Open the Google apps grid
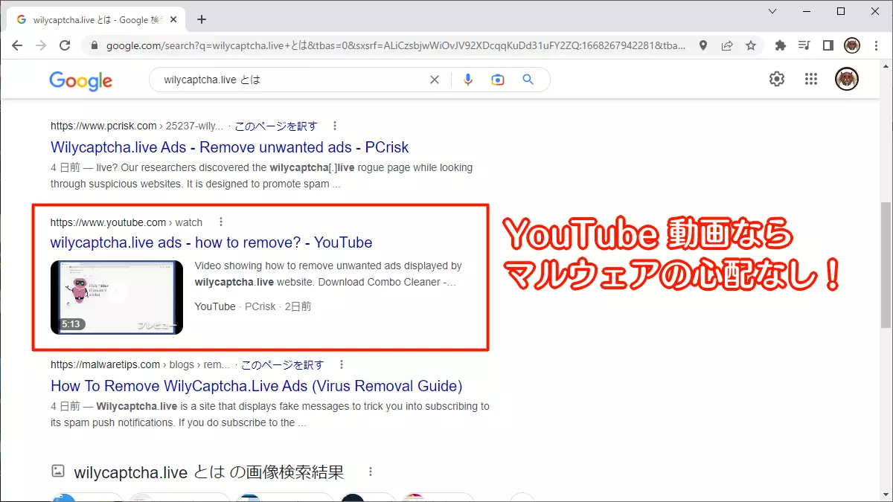893x502 pixels. [812, 79]
